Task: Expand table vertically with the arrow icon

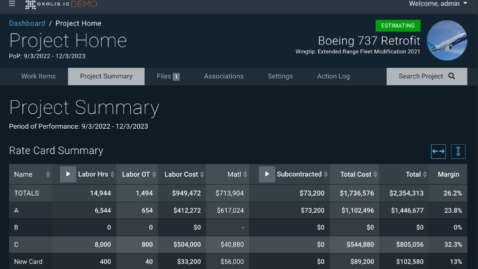Action: point(458,151)
